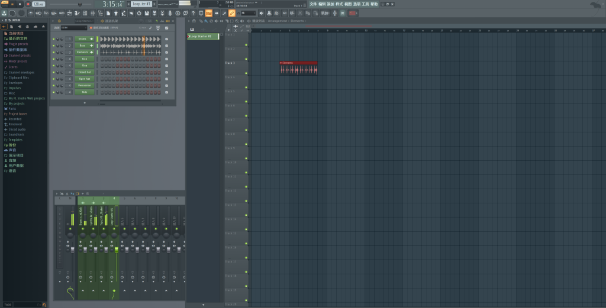Toggle the Kick channel mute light
The height and width of the screenshot is (308, 606).
pyautogui.click(x=53, y=59)
